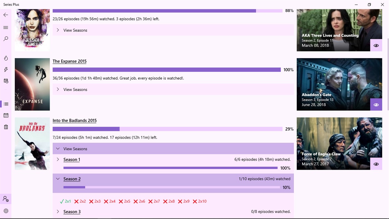Select the trending shows flame icon
This screenshot has width=389, height=219.
6,58
